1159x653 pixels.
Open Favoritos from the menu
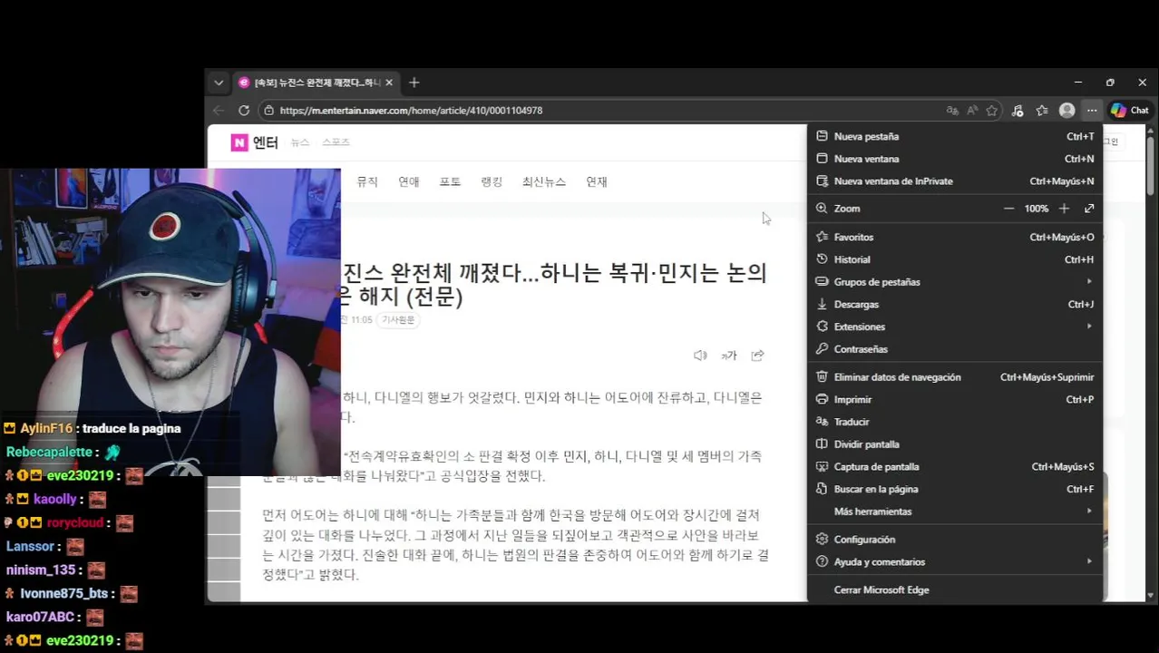955,237
